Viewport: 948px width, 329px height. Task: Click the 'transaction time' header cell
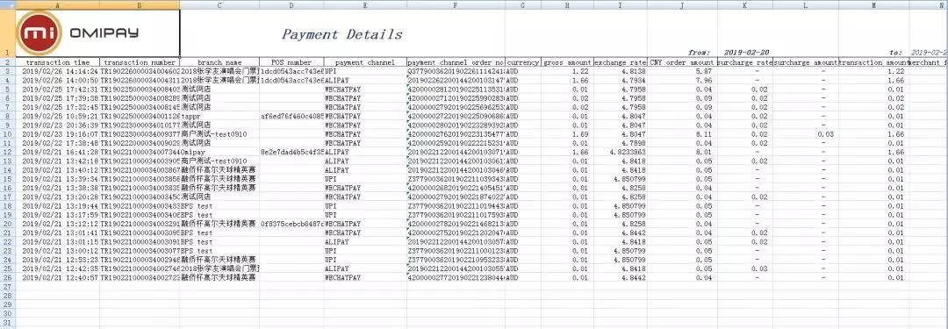click(x=57, y=62)
